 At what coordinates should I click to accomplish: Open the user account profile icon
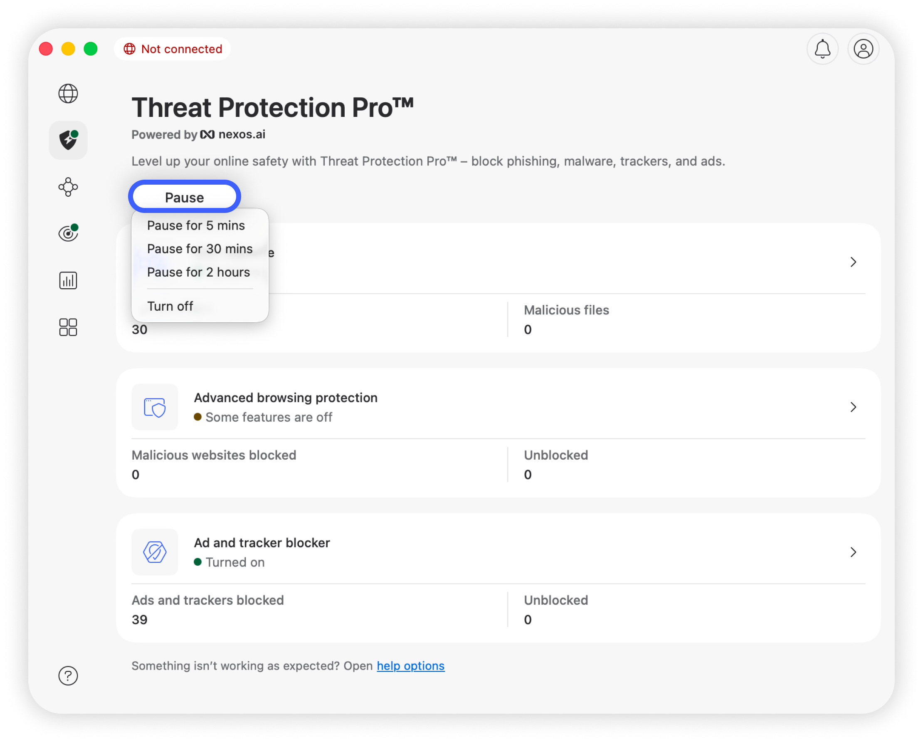863,49
